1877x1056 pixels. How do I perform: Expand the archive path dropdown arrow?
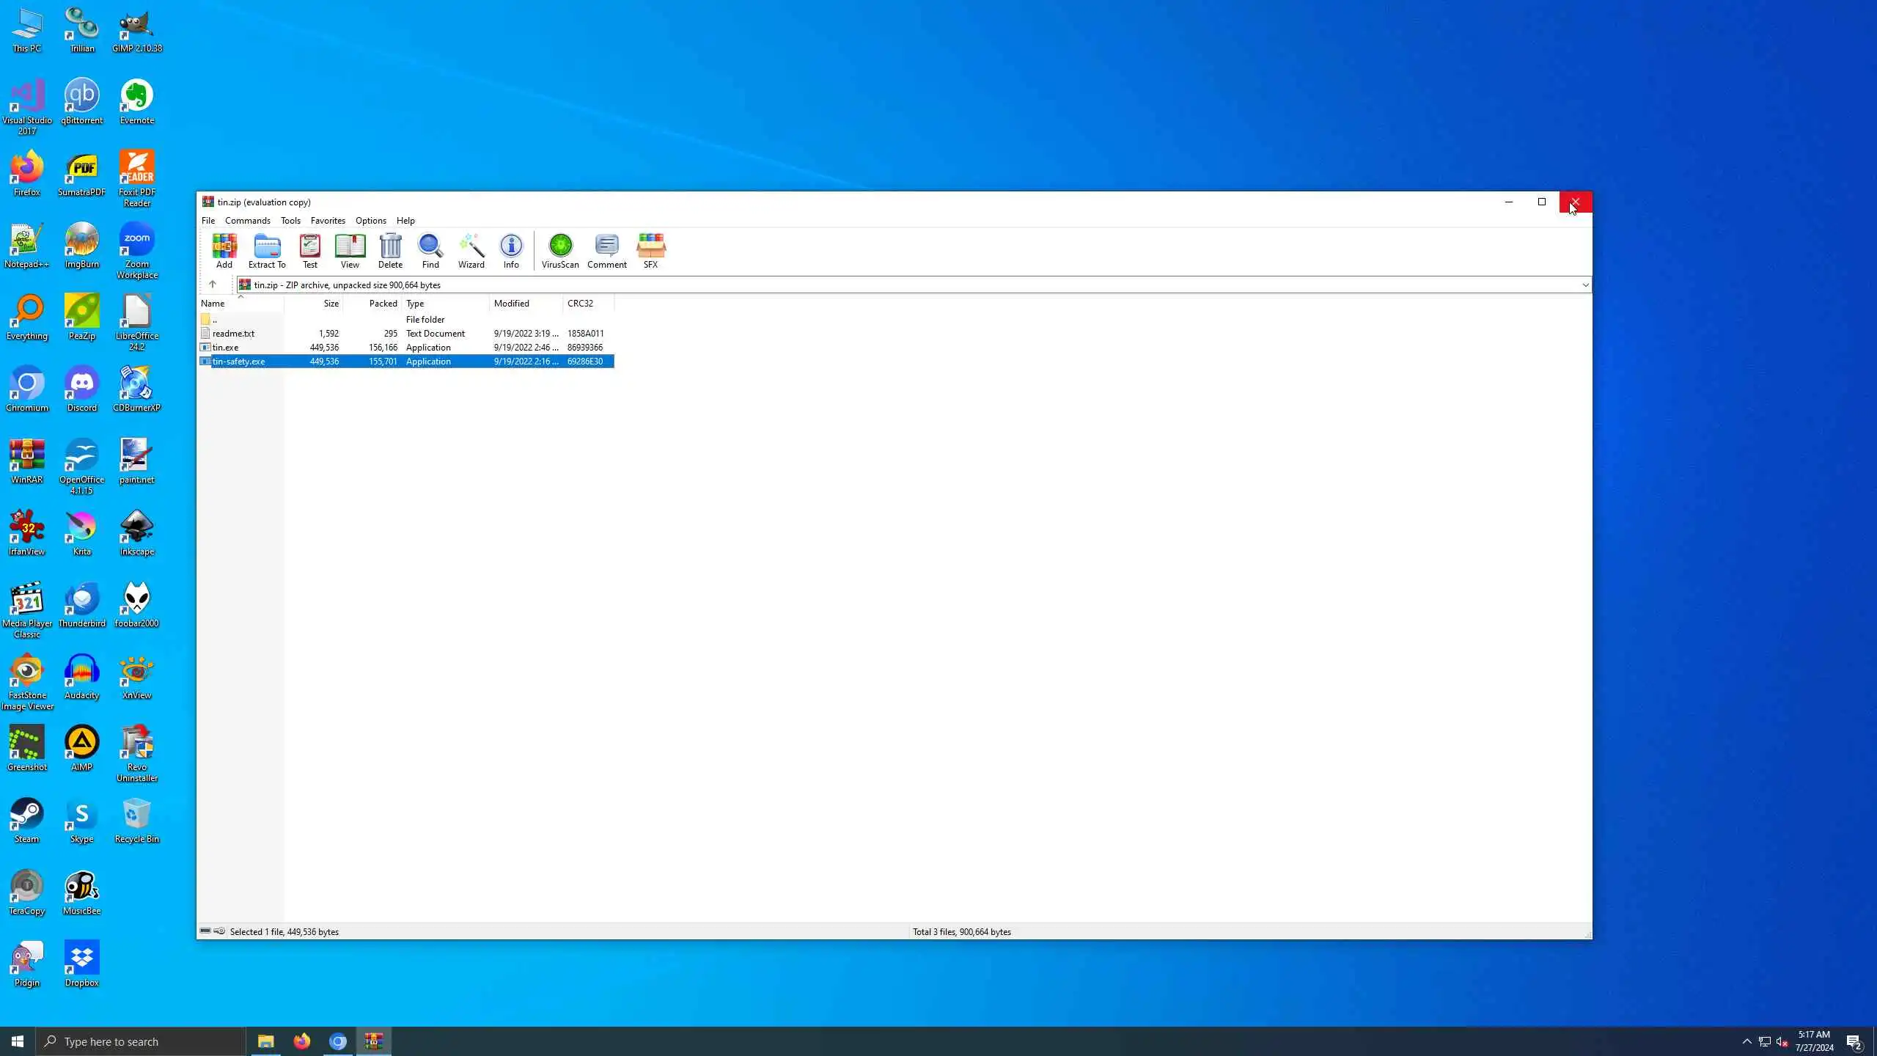(1584, 285)
